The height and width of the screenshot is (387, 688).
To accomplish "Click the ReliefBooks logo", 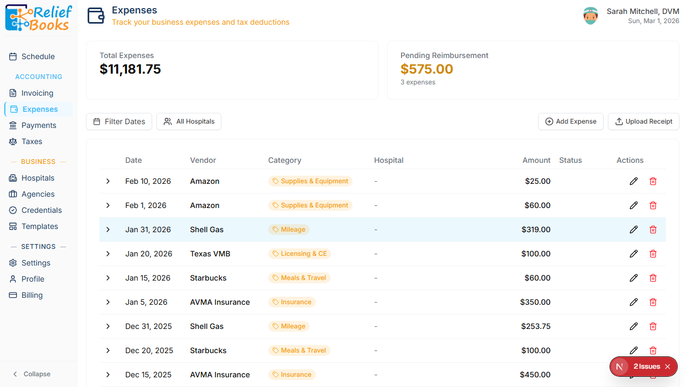I will [38, 18].
